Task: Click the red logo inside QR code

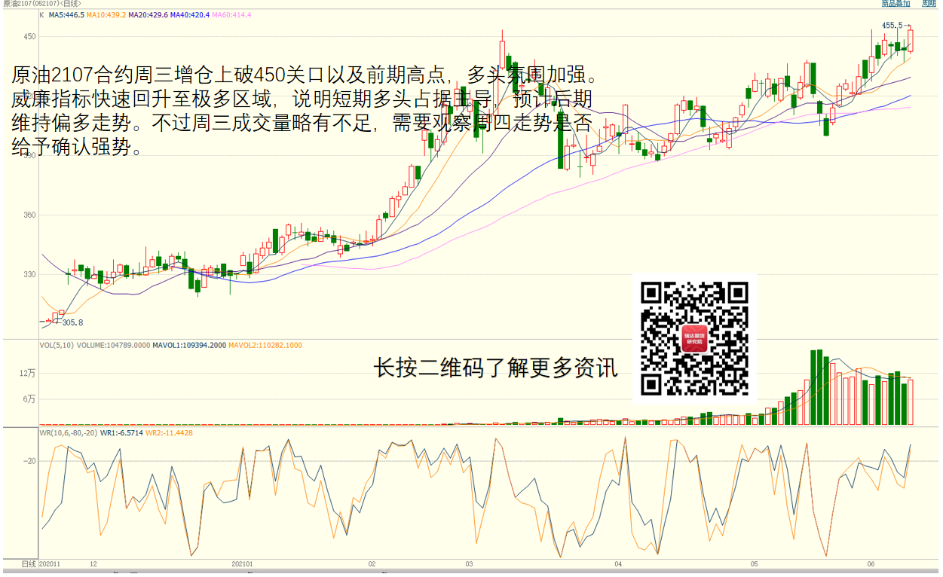Action: point(694,339)
